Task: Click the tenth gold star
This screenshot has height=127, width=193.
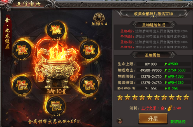Action: click(x=186, y=97)
